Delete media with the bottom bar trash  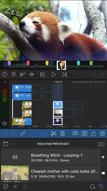point(25,186)
